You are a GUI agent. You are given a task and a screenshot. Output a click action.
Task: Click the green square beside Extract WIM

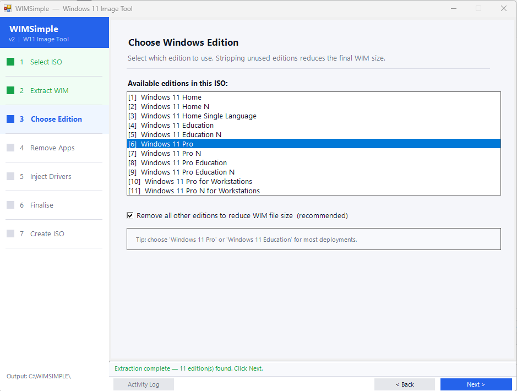10,91
